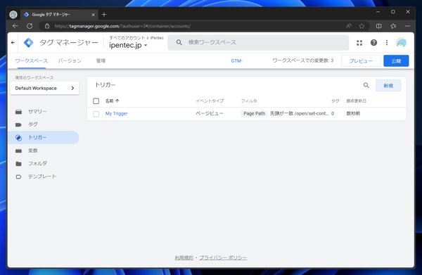Image resolution: width=422 pixels, height=275 pixels.
Task: Reload the page with the refresh icon
Action: [30, 26]
